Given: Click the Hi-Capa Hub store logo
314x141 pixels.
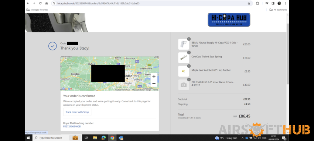Looking at the screenshot, I should (x=229, y=20).
